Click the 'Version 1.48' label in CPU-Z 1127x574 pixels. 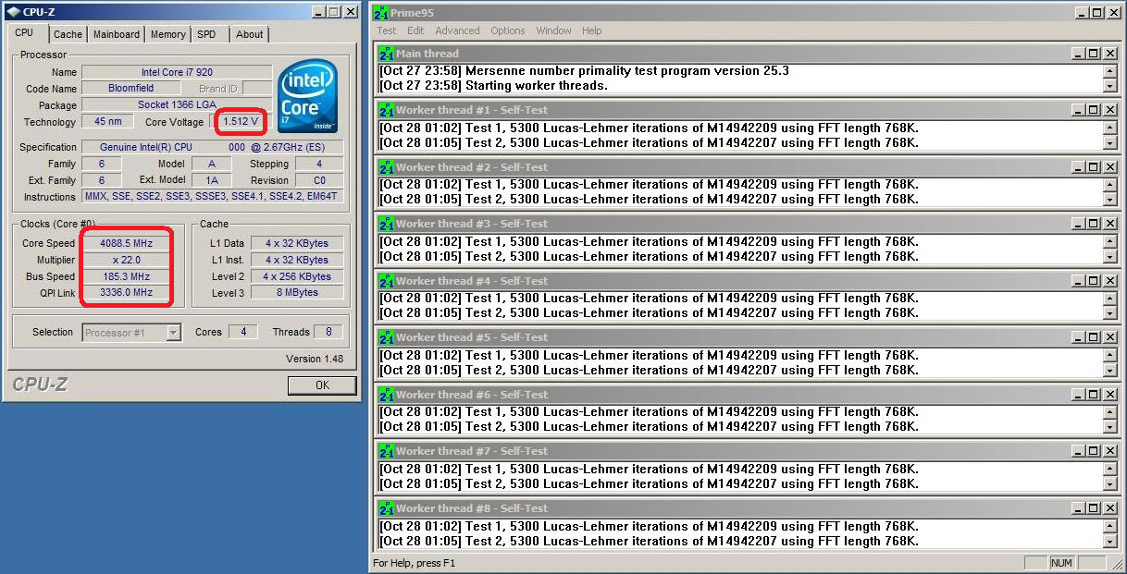(315, 359)
